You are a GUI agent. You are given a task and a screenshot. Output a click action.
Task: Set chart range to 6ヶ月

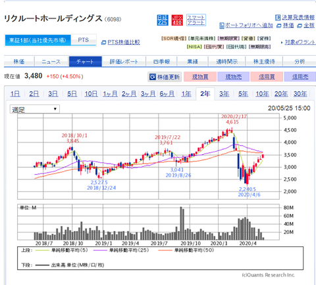167,94
